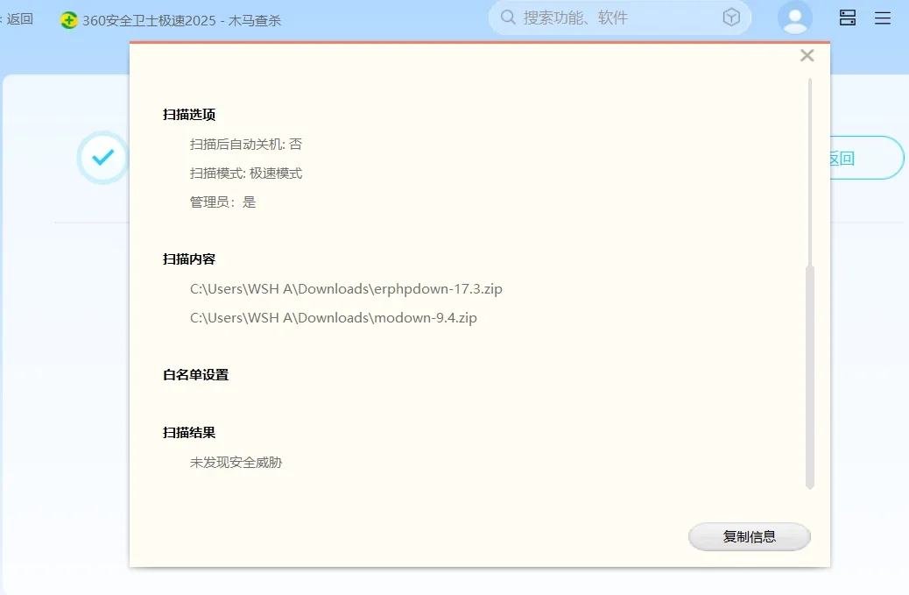Click the 扫描结果 section heading
Viewport: 909px width, 595px height.
click(x=191, y=432)
